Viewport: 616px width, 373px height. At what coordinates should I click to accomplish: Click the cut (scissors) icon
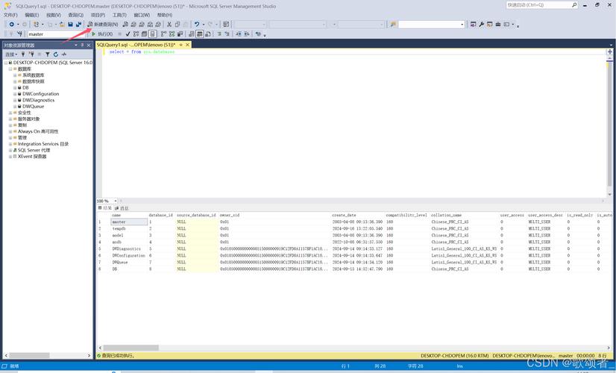[x=169, y=25]
